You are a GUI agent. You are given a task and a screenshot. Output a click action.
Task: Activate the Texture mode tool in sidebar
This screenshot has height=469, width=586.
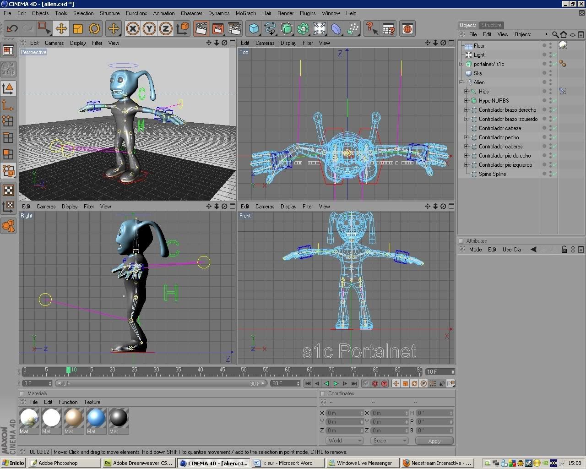coord(8,190)
